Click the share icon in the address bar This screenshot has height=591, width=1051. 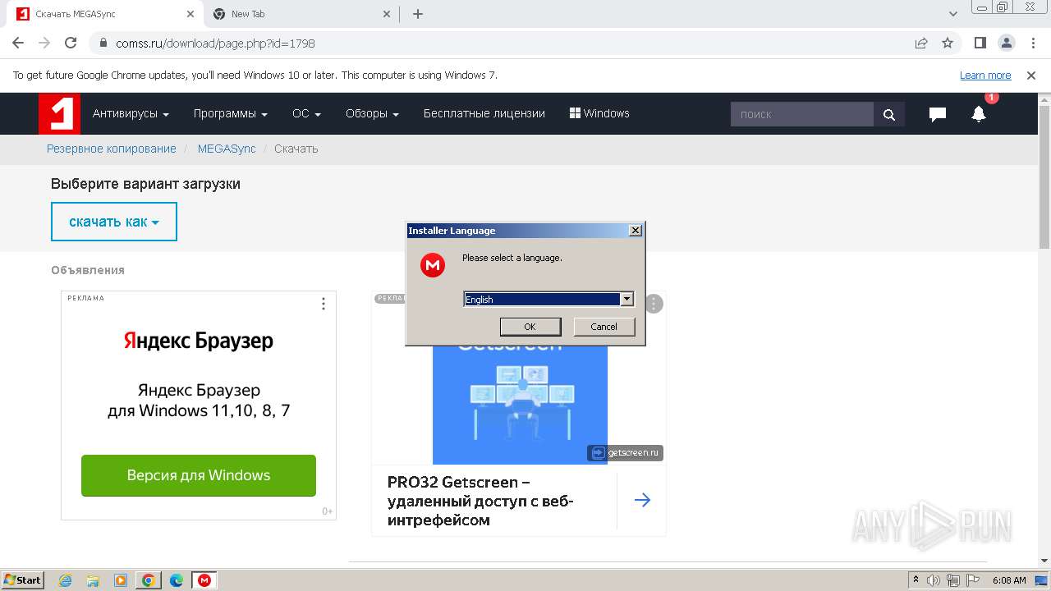921,43
